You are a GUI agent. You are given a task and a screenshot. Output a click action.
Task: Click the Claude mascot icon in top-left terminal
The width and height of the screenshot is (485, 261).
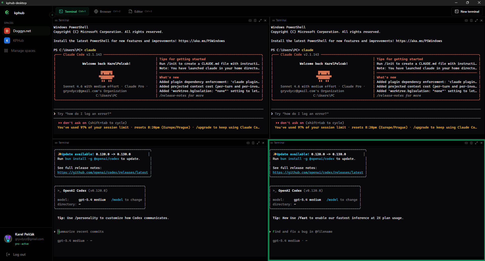(x=106, y=76)
